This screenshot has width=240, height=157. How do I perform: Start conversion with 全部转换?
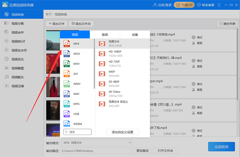[x=221, y=147]
